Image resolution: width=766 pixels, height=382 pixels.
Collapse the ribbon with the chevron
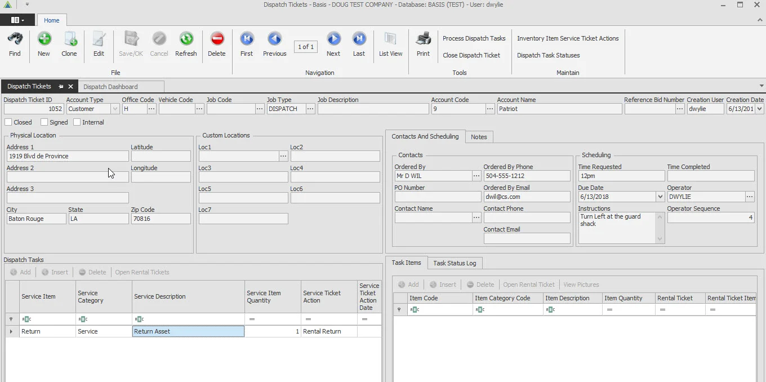(x=760, y=20)
